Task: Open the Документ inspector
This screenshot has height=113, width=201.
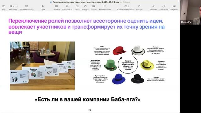Action: [x=174, y=6]
